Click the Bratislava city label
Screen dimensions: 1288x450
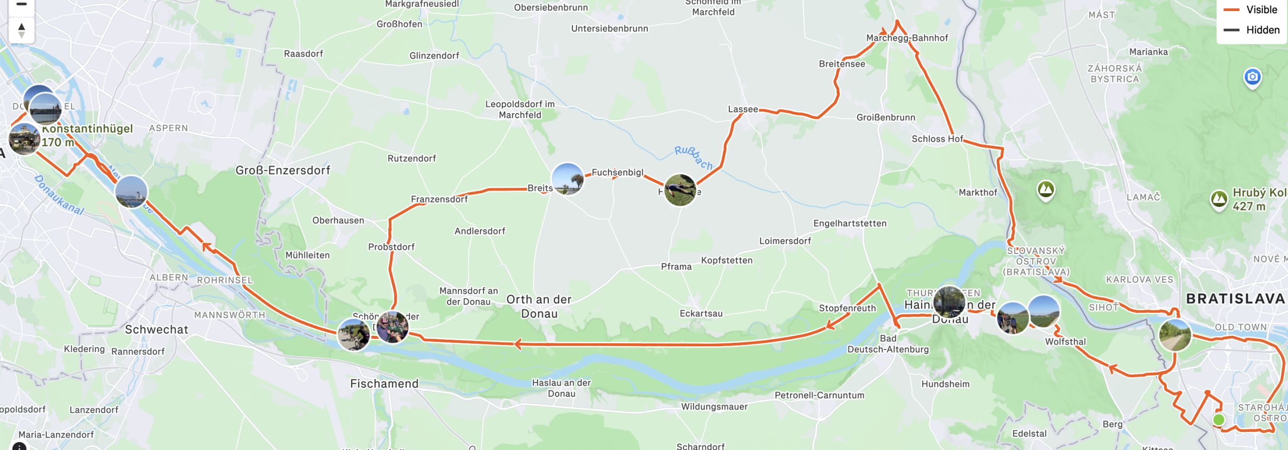click(x=1235, y=298)
